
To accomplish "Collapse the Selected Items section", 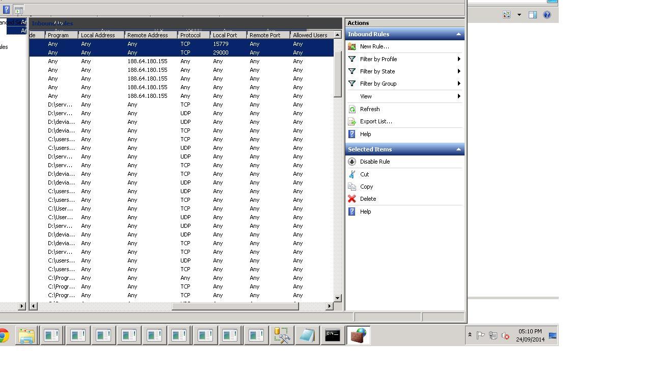I will coord(458,149).
